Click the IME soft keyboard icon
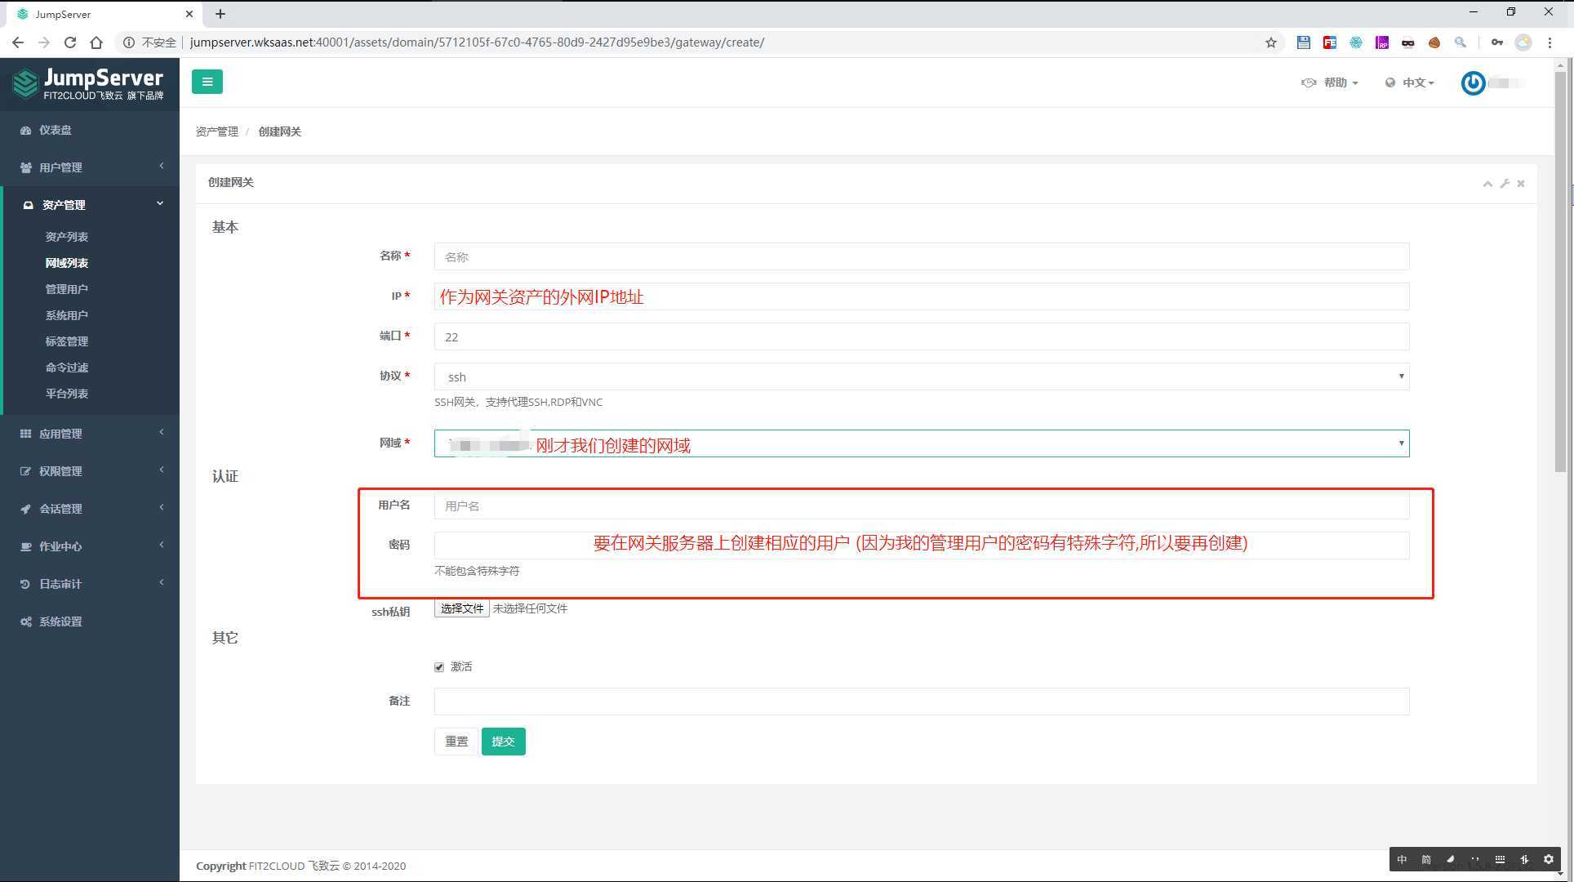Screen dimensions: 1574x882 coord(1500,859)
